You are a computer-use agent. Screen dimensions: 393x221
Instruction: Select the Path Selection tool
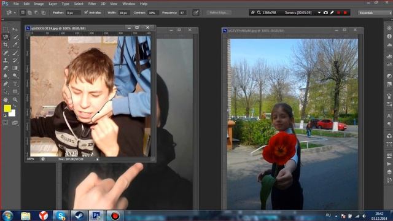[x=6, y=91]
